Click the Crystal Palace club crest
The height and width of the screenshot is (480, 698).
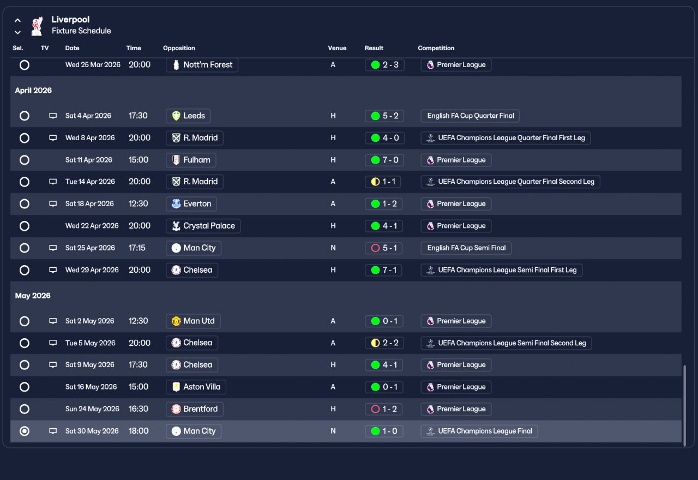[x=176, y=226]
